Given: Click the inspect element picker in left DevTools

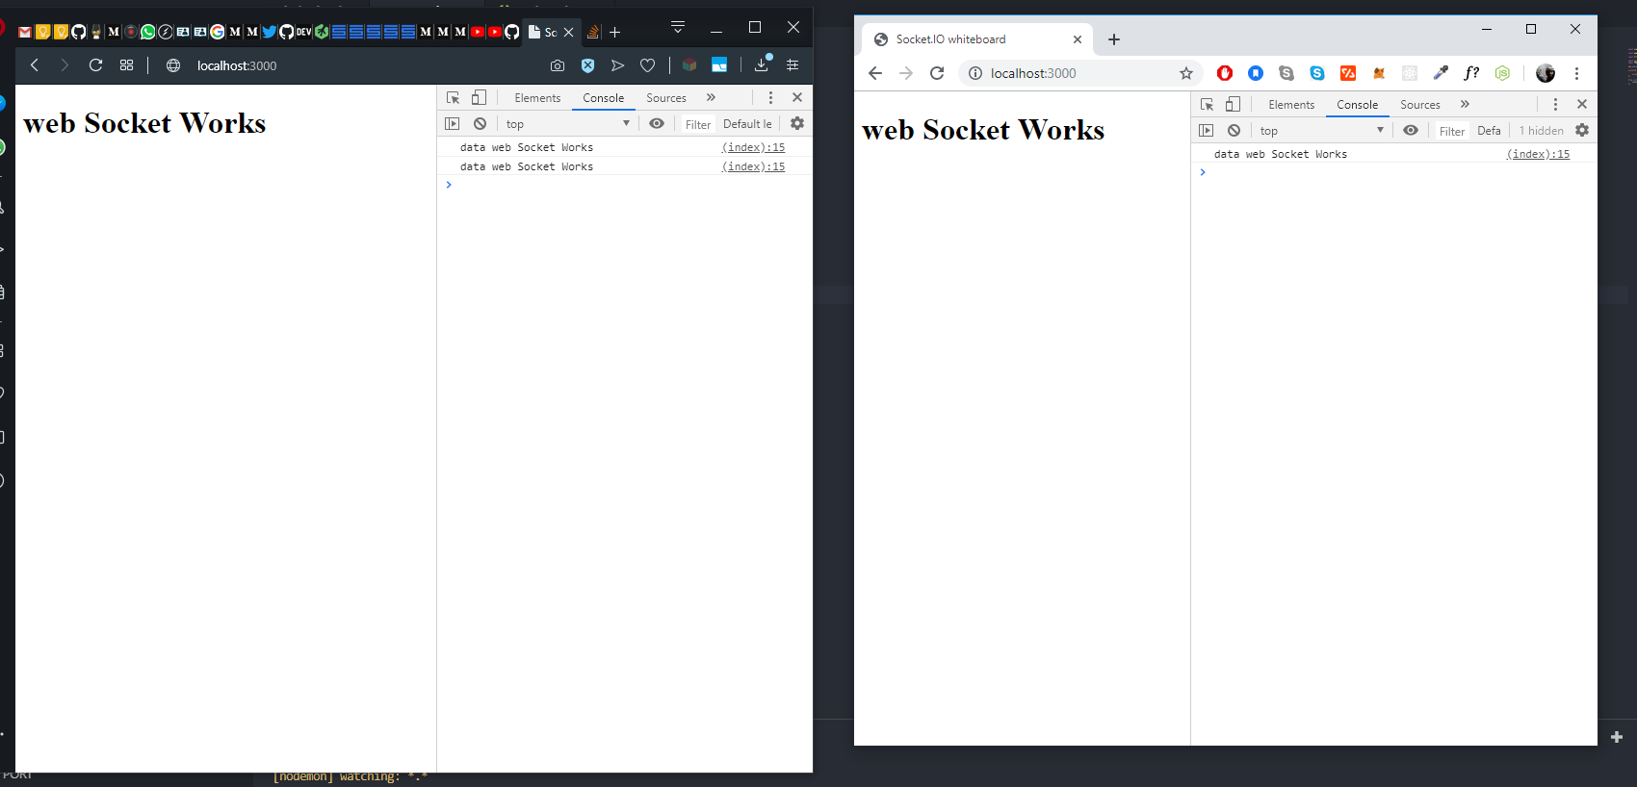Looking at the screenshot, I should click(453, 98).
